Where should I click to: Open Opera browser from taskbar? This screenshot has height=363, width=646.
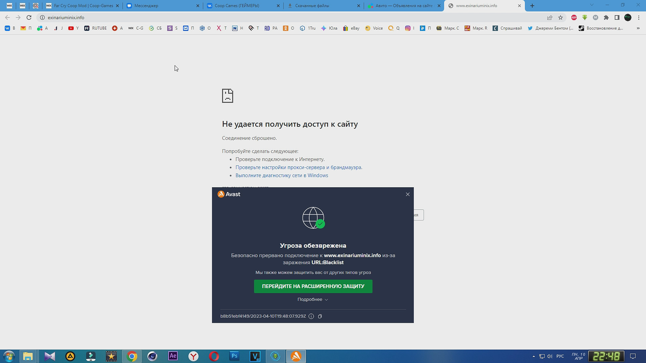point(214,356)
